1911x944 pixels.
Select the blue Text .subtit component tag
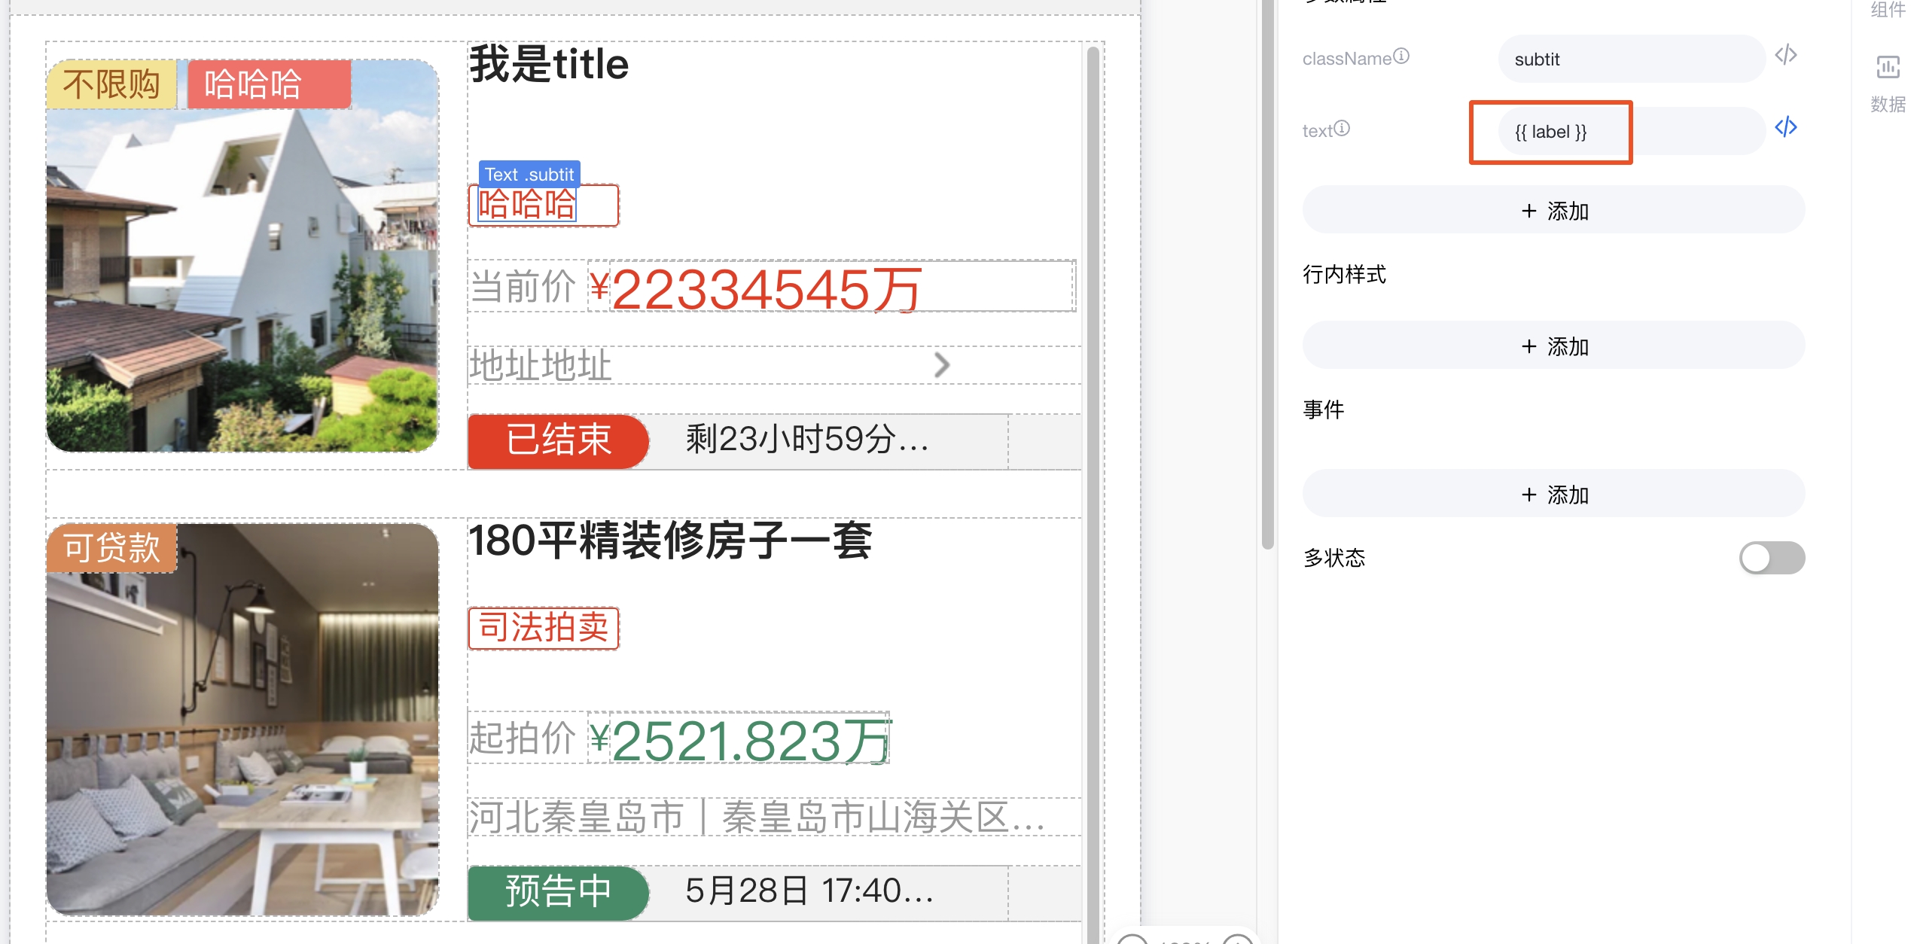[529, 174]
